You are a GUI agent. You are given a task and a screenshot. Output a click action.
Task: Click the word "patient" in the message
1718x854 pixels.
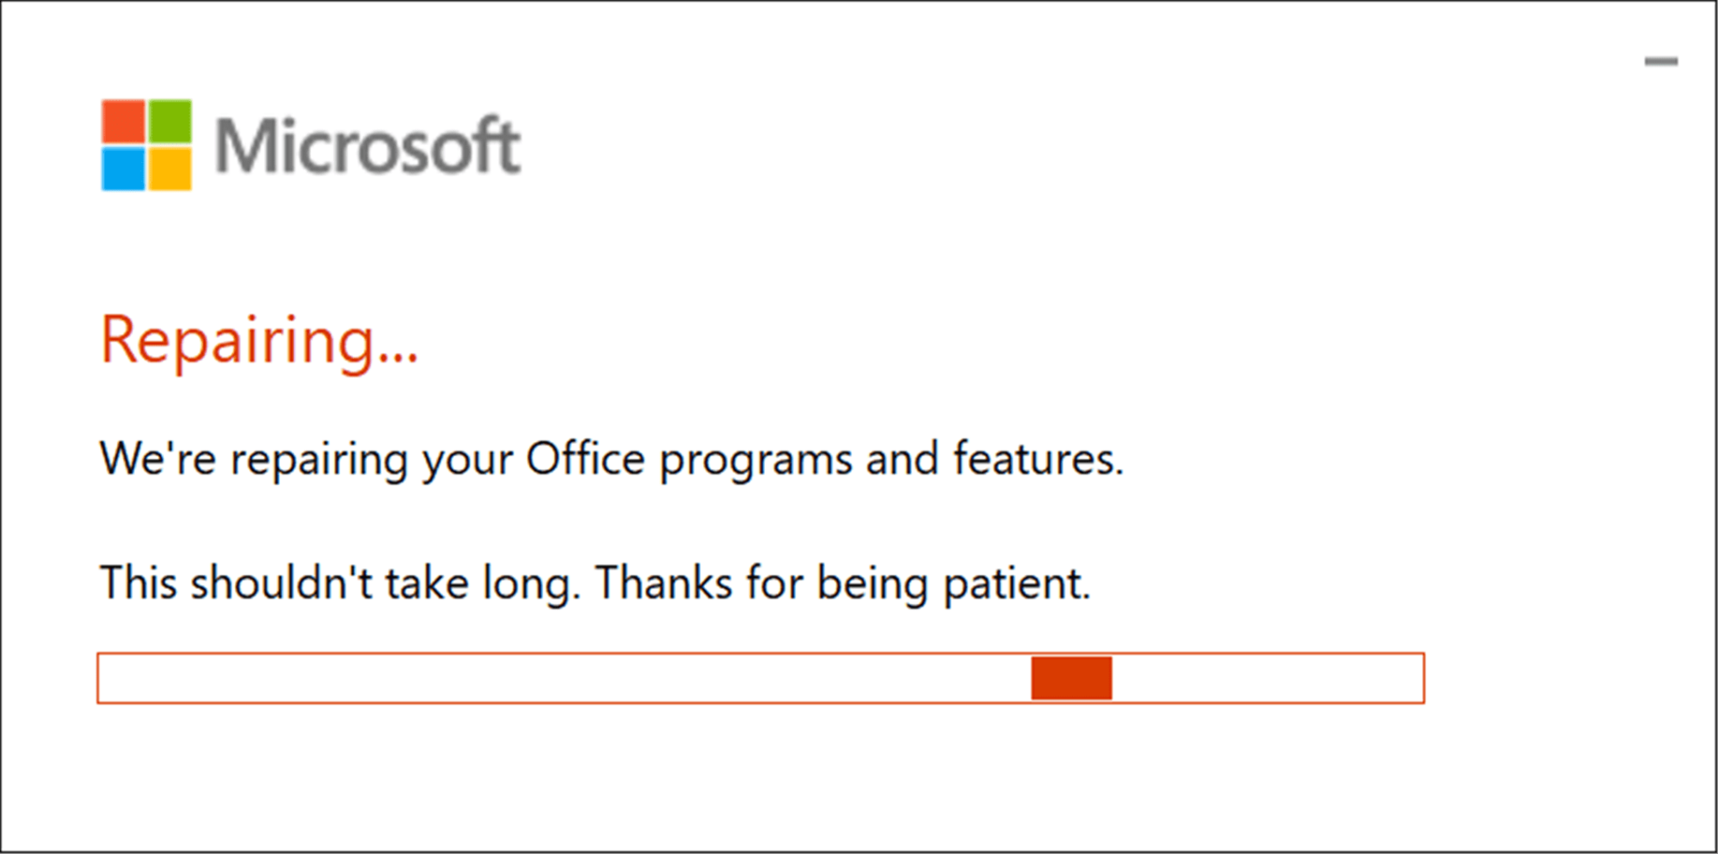point(1015,585)
